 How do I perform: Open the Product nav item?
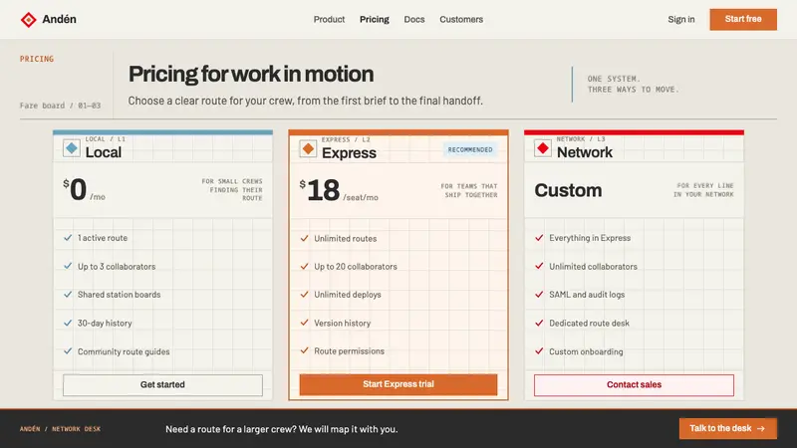click(329, 19)
